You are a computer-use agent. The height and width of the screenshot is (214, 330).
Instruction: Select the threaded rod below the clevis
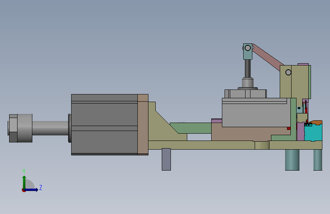point(248,69)
